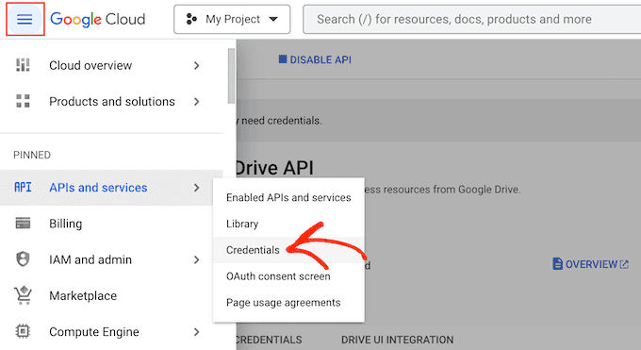Expand the APIs and services chevron
The image size is (641, 350).
tap(197, 188)
